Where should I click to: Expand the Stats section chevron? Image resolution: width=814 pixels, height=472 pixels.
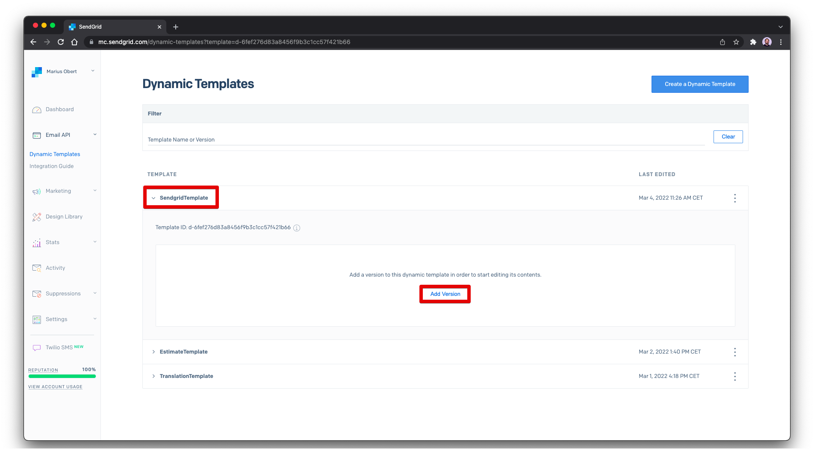[x=95, y=242]
